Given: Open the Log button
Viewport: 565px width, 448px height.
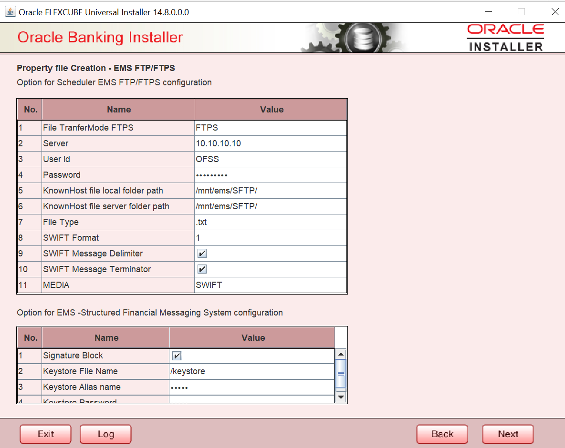Looking at the screenshot, I should 105,434.
